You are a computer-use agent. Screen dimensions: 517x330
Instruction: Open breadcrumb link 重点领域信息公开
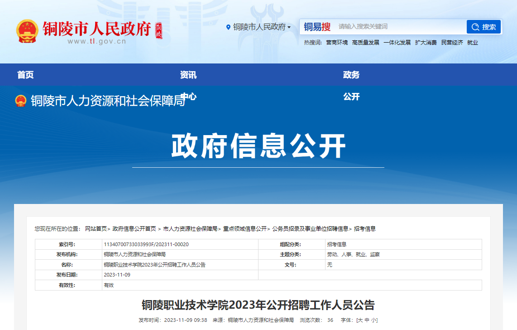click(x=244, y=229)
